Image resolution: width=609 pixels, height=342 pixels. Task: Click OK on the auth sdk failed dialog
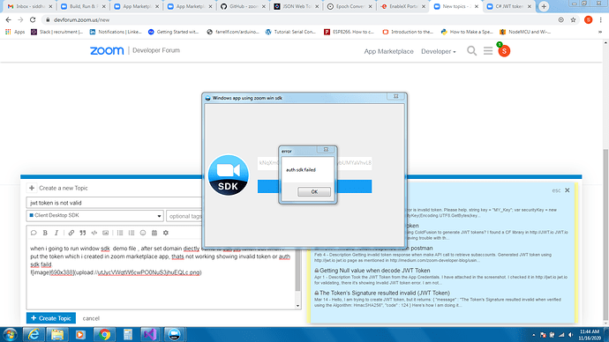pyautogui.click(x=314, y=191)
